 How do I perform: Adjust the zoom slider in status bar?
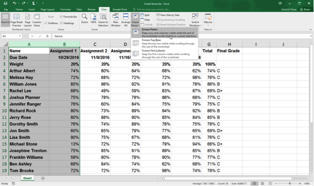pos(289,184)
